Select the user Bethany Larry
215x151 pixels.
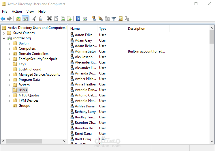pyautogui.click(x=85, y=112)
